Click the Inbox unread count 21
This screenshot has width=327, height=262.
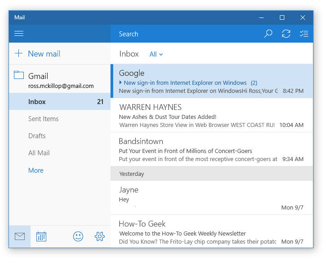(100, 102)
